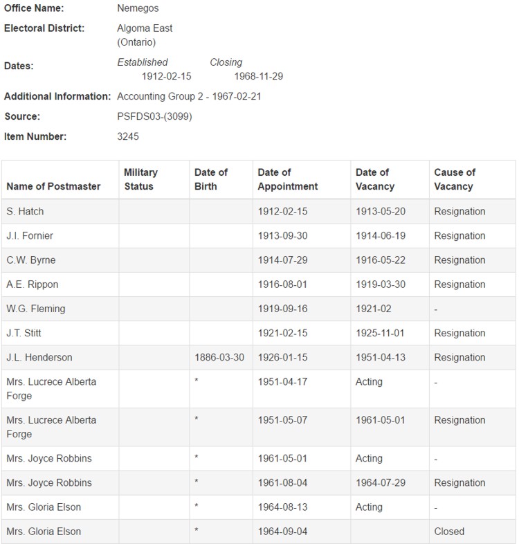Click the J.T. Stitt name cell

click(24, 333)
